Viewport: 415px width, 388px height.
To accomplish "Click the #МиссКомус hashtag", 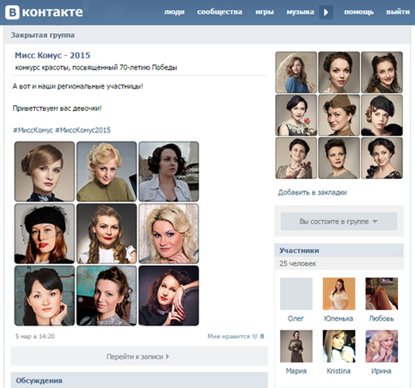I will 33,130.
